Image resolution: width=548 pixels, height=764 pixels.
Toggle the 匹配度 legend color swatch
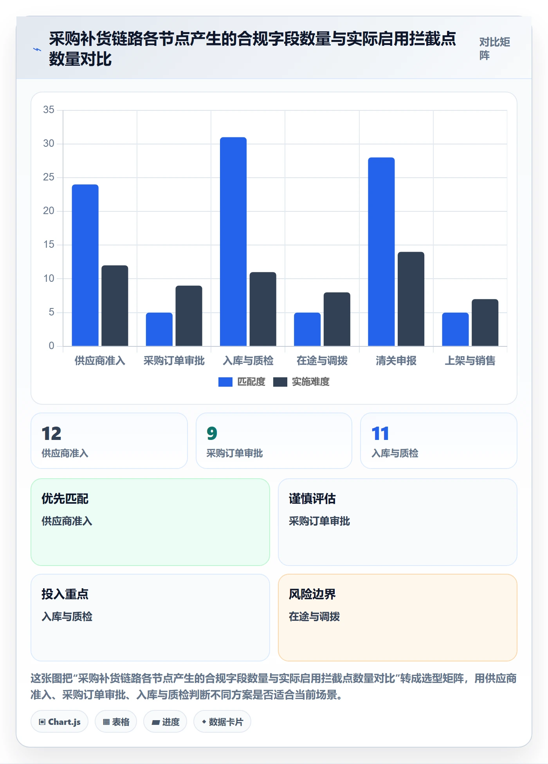225,382
